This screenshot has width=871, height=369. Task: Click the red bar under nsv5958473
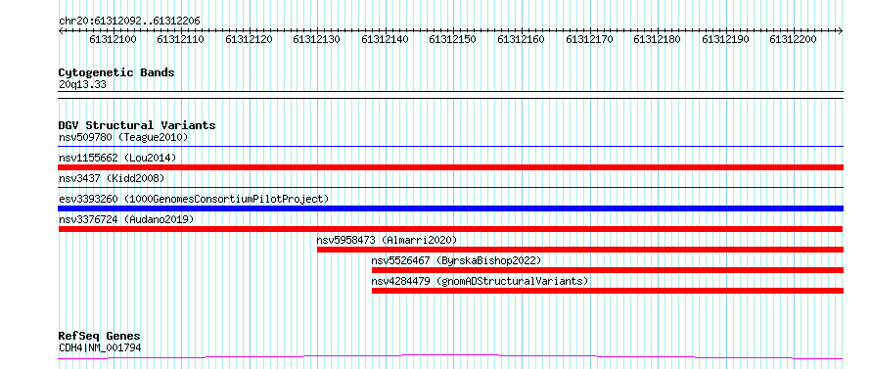[x=580, y=250]
